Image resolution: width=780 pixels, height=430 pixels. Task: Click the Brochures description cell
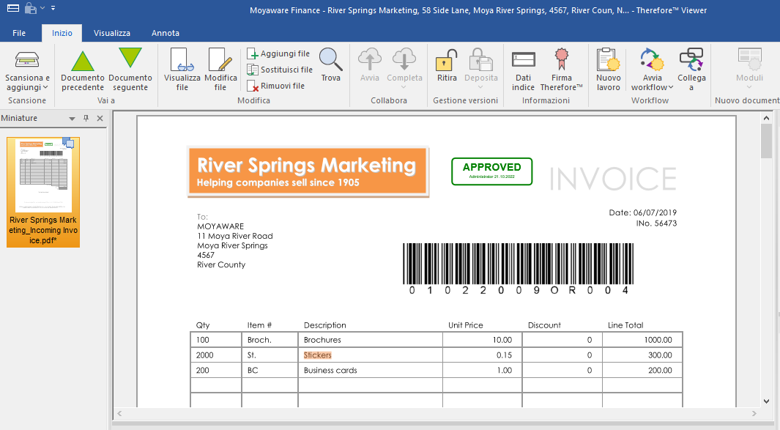(x=370, y=340)
